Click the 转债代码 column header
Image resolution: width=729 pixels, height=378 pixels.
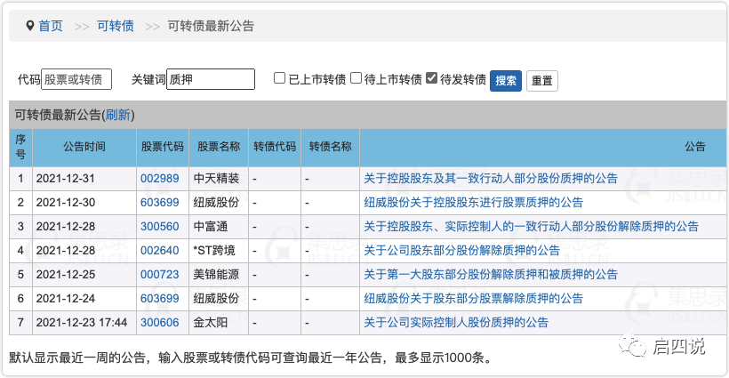click(x=275, y=147)
